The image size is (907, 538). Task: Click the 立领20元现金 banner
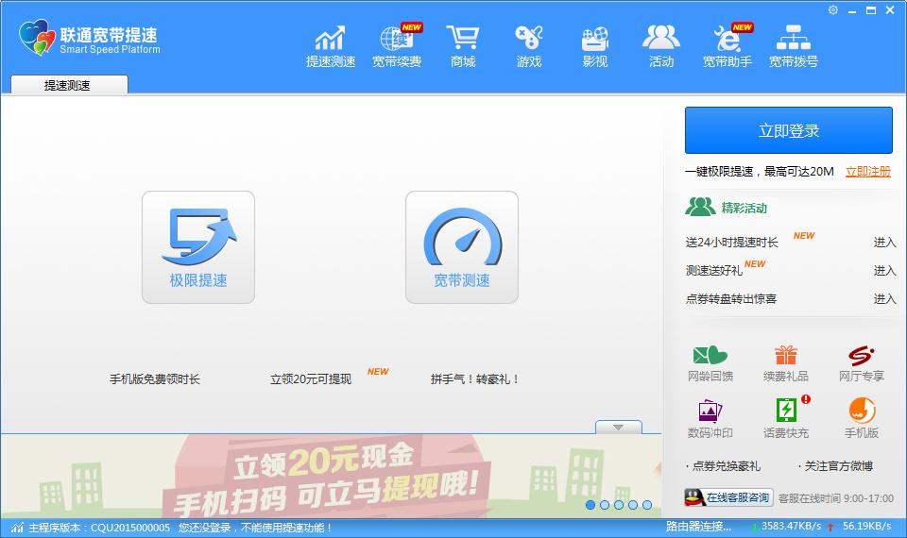331,476
